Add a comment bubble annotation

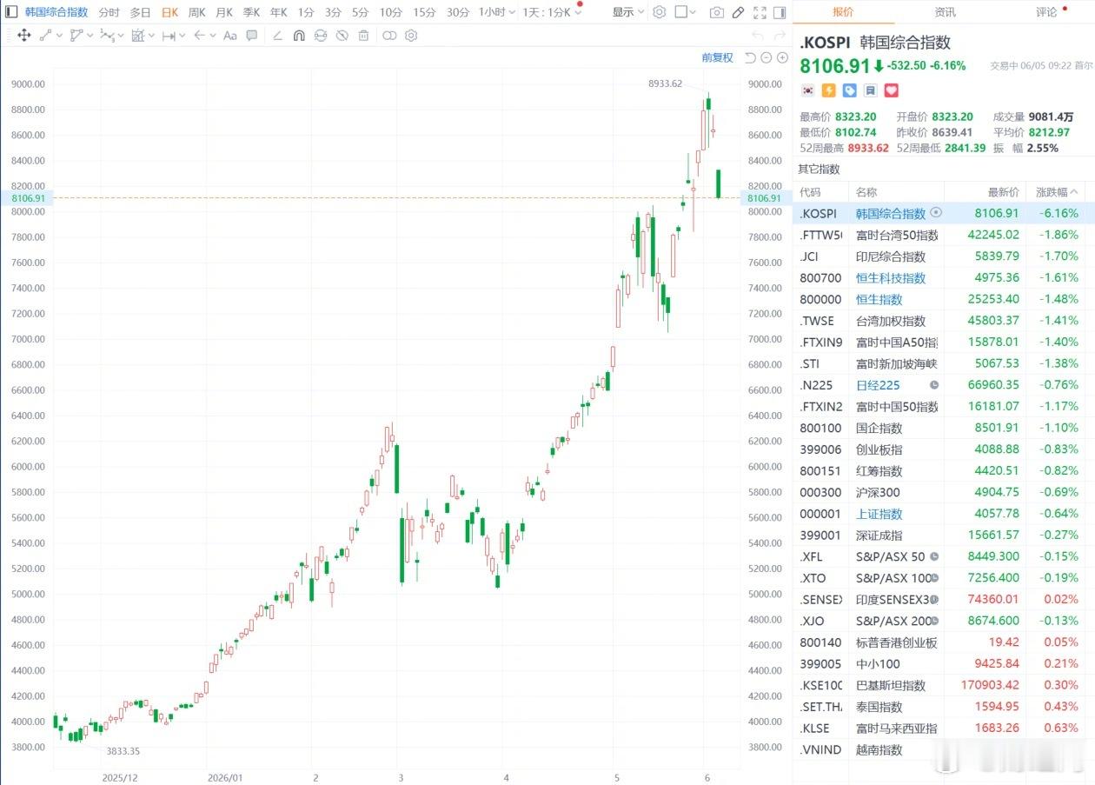(251, 36)
